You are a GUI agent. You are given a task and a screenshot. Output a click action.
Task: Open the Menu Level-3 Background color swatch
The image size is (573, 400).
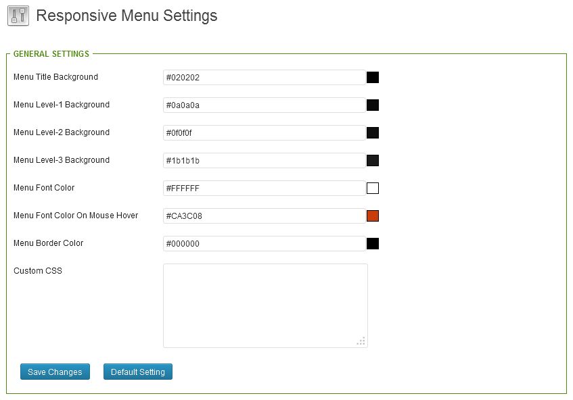[373, 161]
